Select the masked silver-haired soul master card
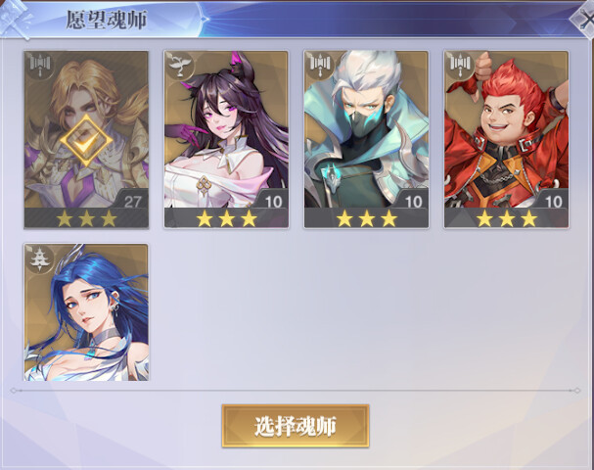The height and width of the screenshot is (470, 594). click(366, 140)
